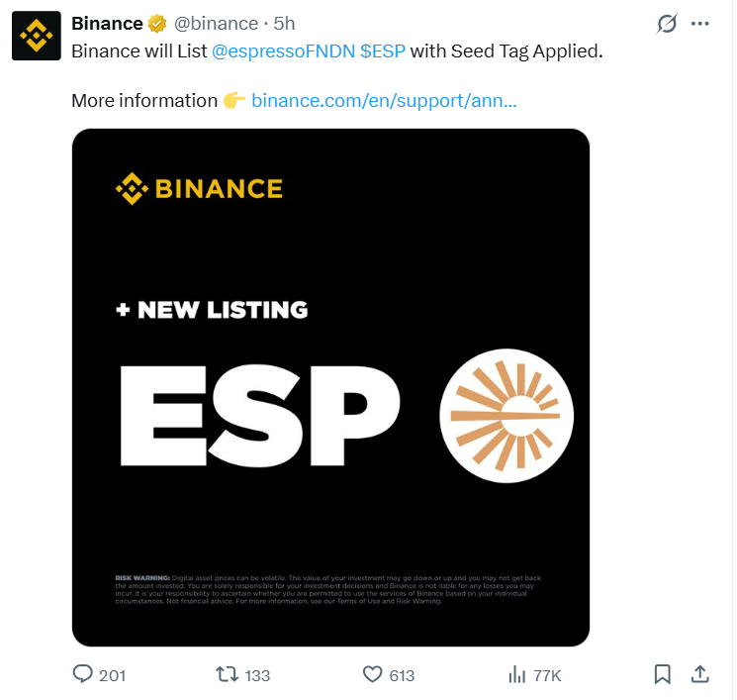Repost the tweet with the retweet icon
737x700 pixels.
coord(228,674)
